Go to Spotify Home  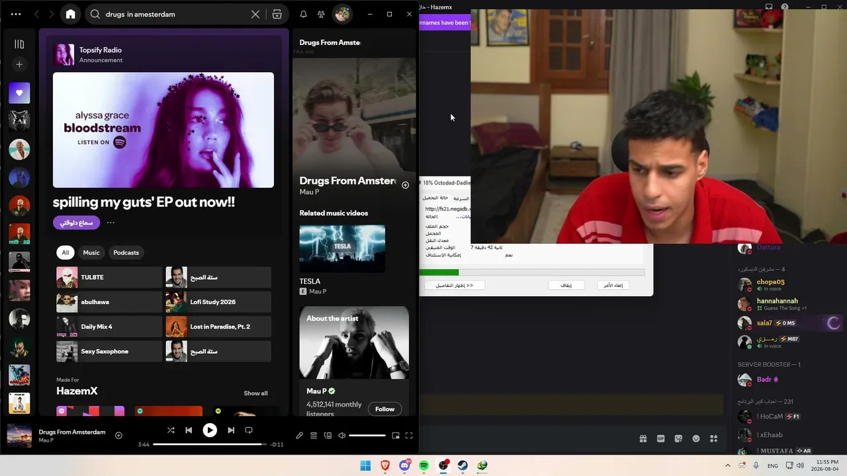71,14
